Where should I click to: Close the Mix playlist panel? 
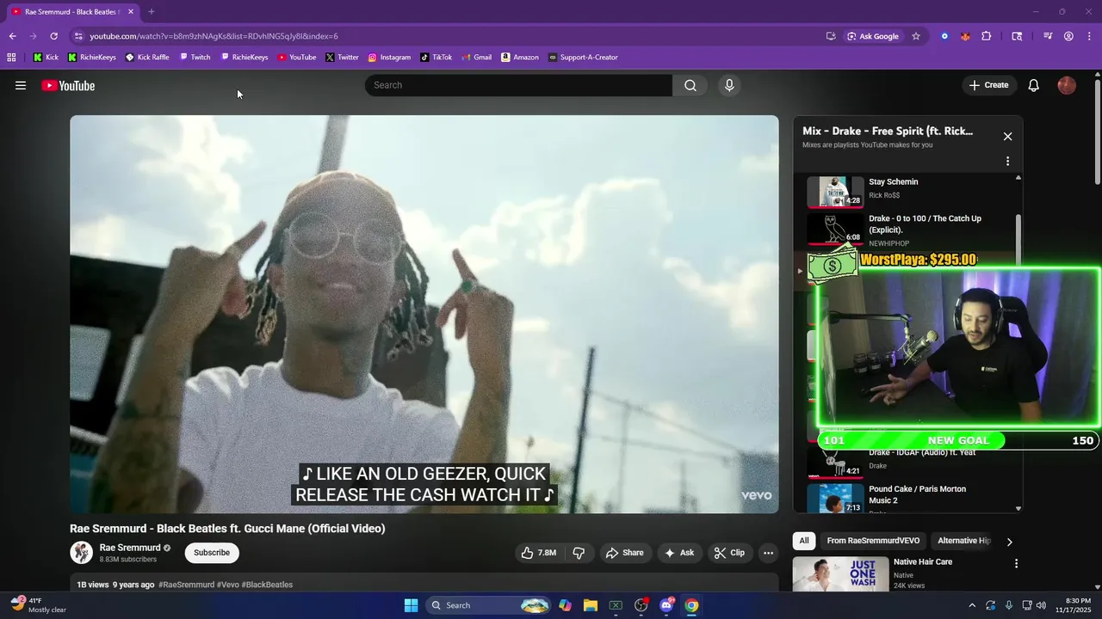point(1007,136)
